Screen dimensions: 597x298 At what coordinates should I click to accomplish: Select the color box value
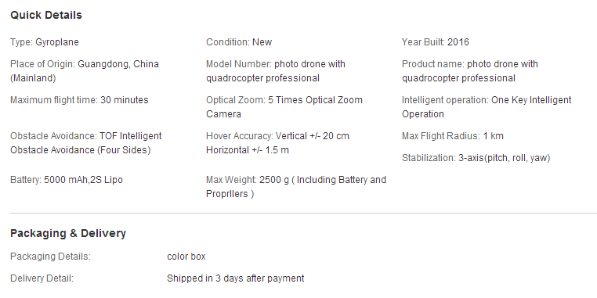pos(186,257)
